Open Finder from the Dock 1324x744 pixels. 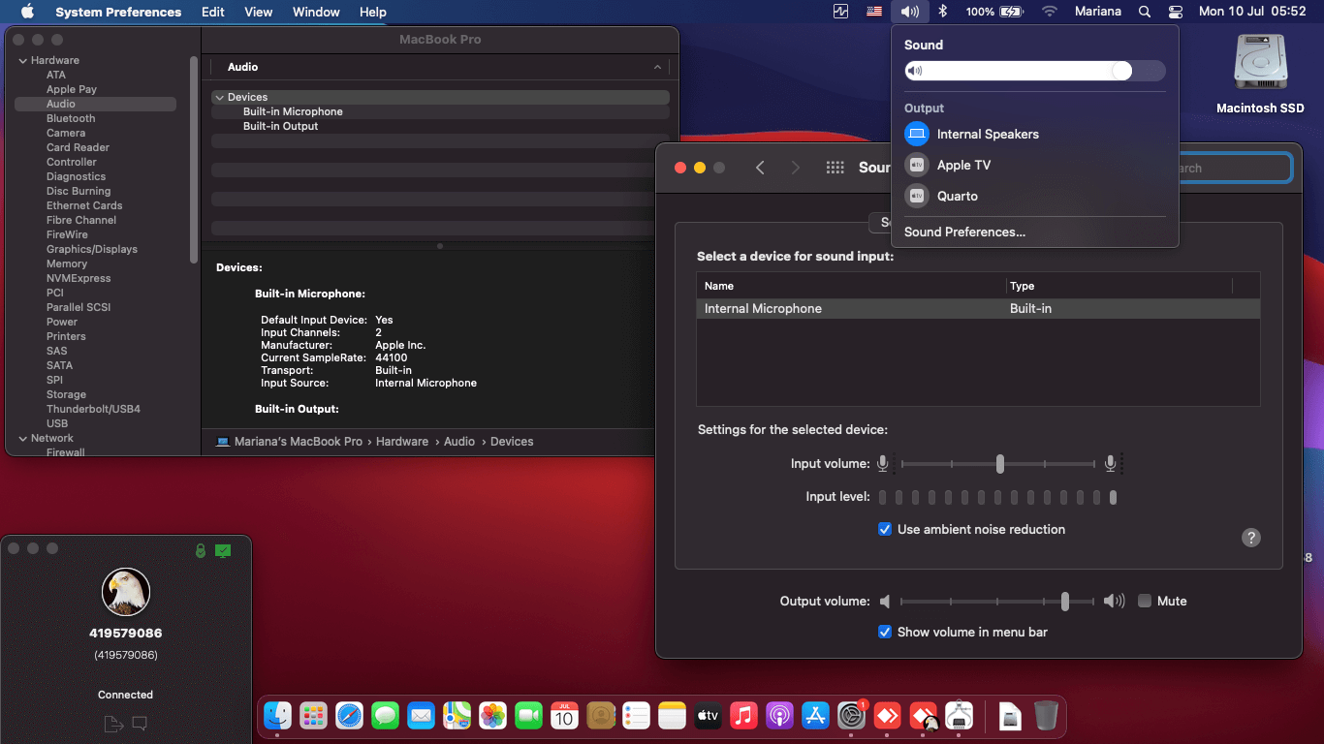point(278,716)
